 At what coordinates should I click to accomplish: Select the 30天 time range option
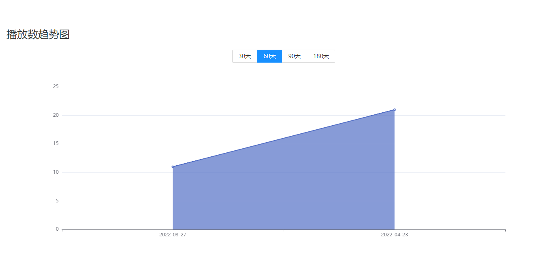(245, 56)
